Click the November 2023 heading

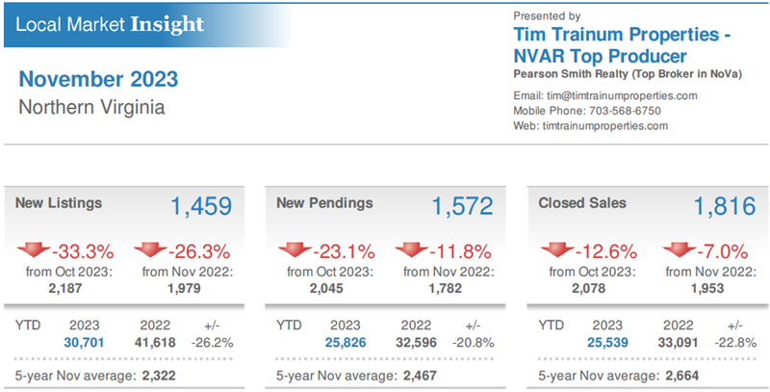pyautogui.click(x=98, y=79)
